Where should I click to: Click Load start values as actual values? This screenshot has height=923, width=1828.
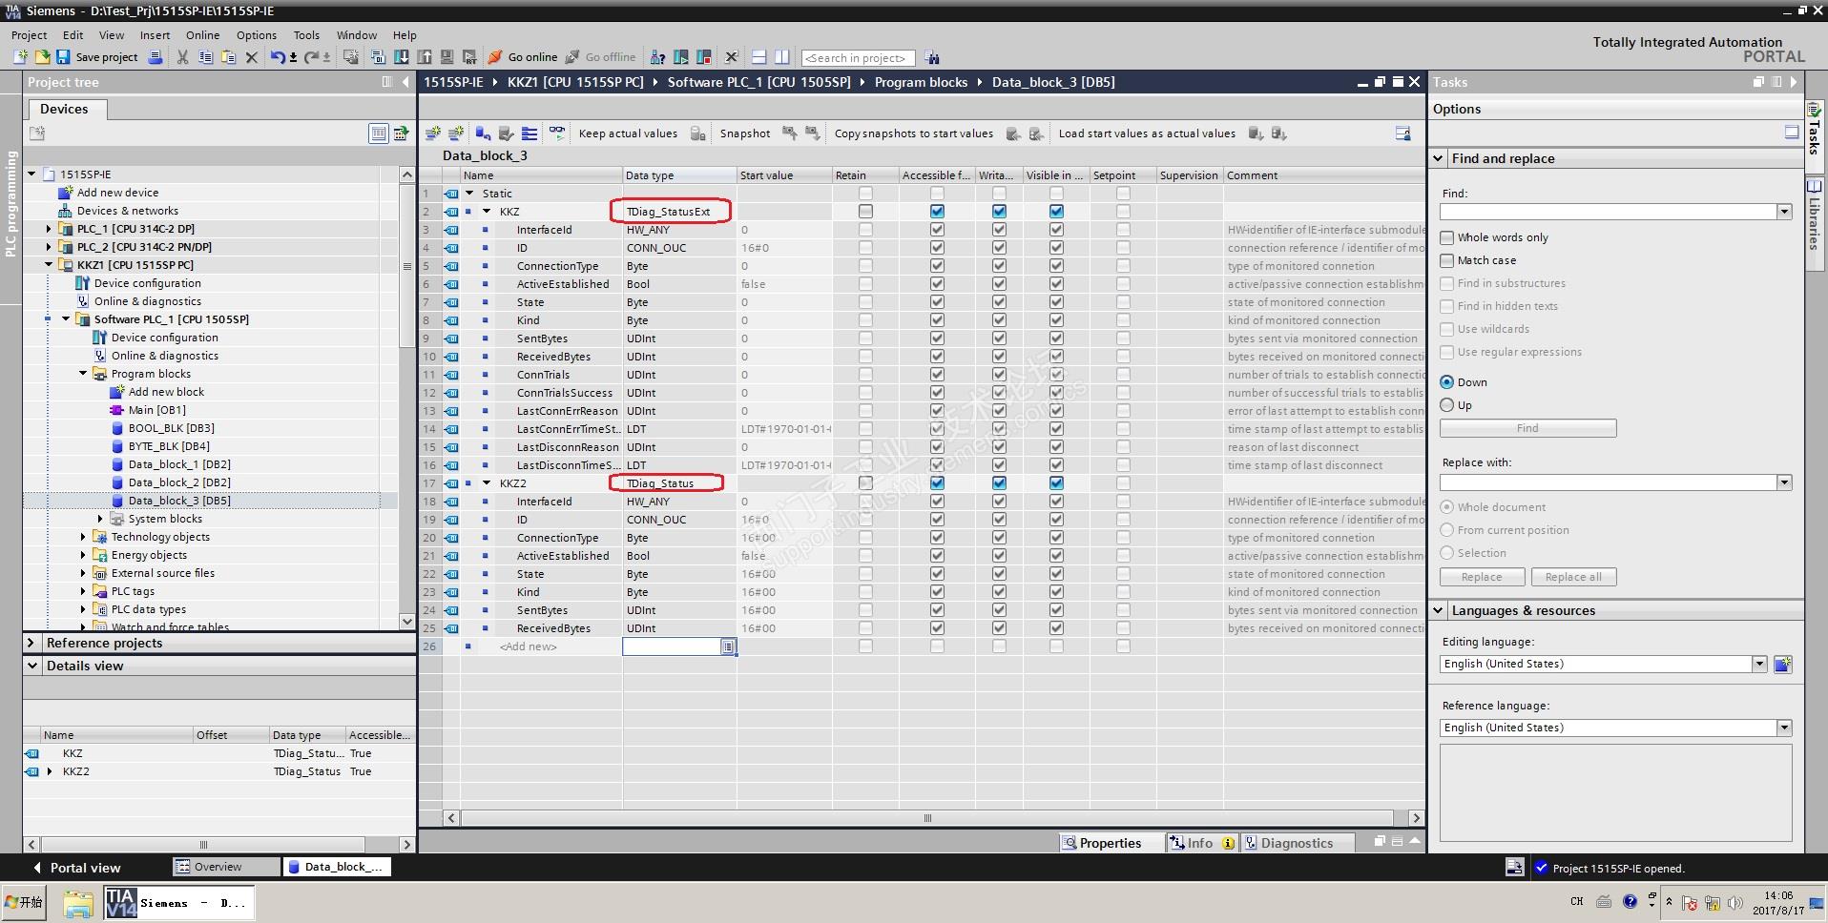[x=1147, y=133]
